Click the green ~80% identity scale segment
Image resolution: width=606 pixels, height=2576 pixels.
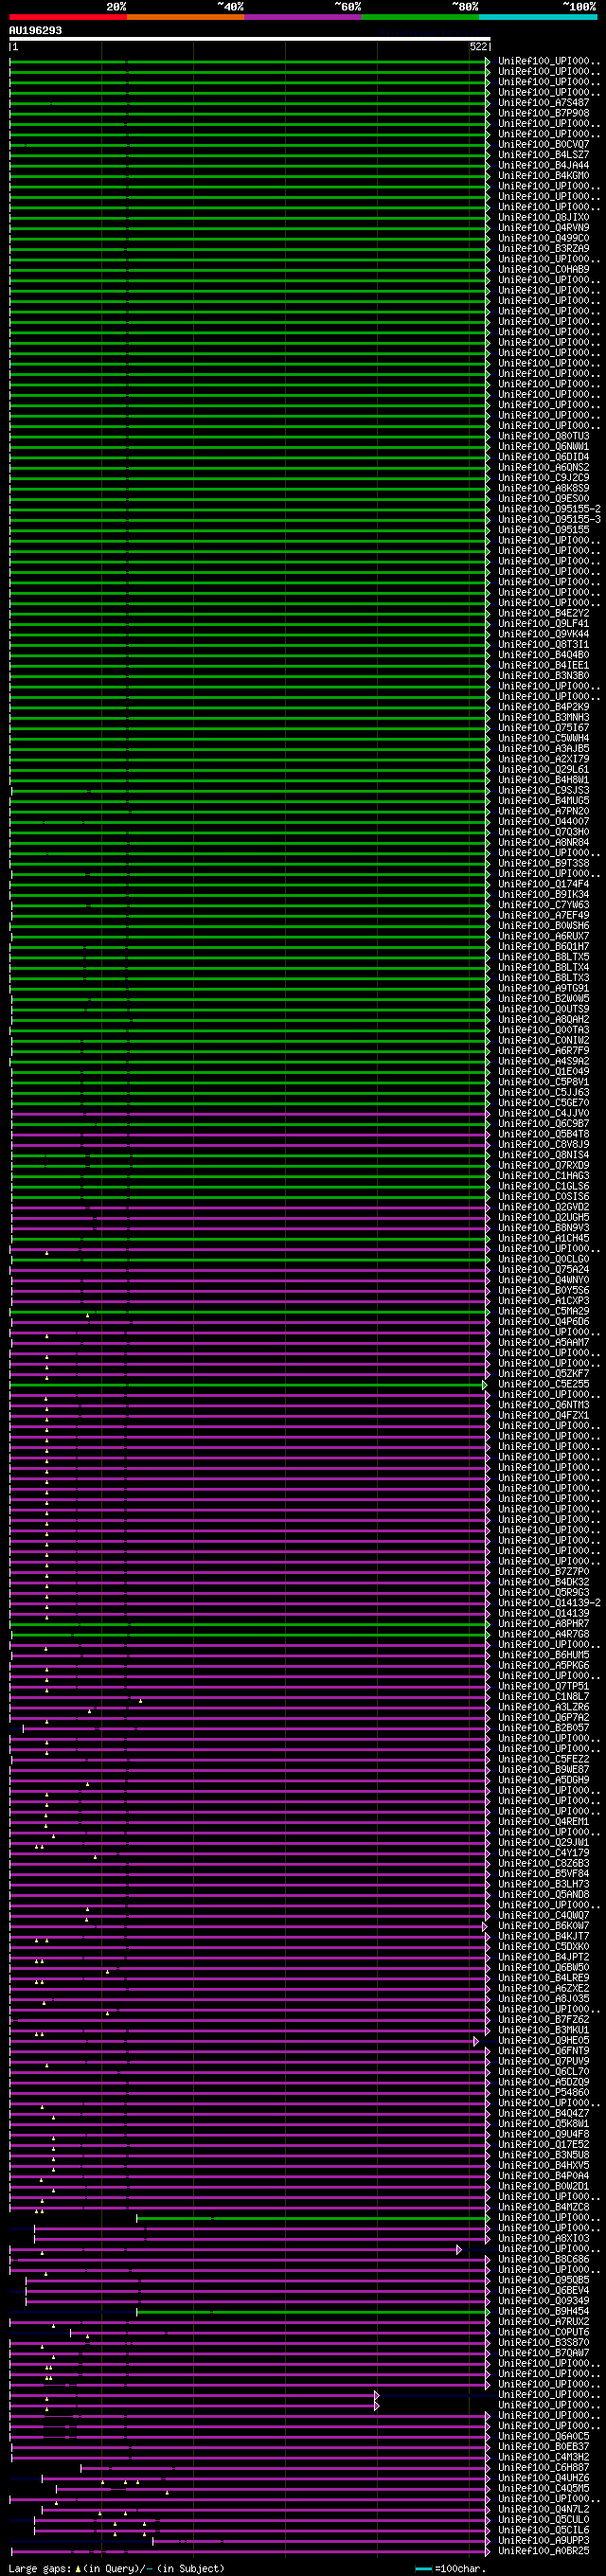point(420,17)
